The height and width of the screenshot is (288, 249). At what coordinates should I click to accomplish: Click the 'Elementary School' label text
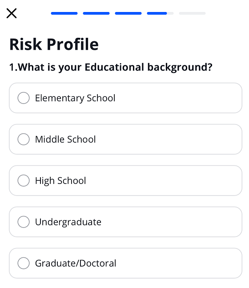75,98
